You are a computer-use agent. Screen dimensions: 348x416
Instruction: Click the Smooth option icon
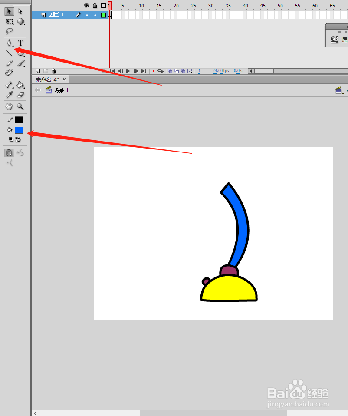point(20,152)
